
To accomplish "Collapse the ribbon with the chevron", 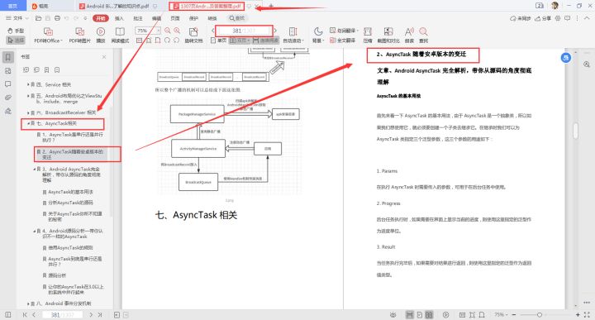I will [x=587, y=18].
